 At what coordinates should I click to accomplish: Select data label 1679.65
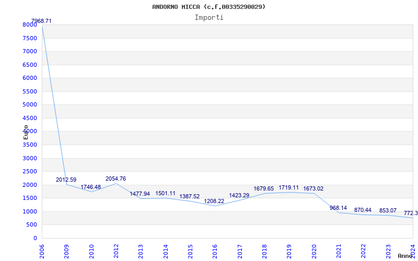point(264,189)
